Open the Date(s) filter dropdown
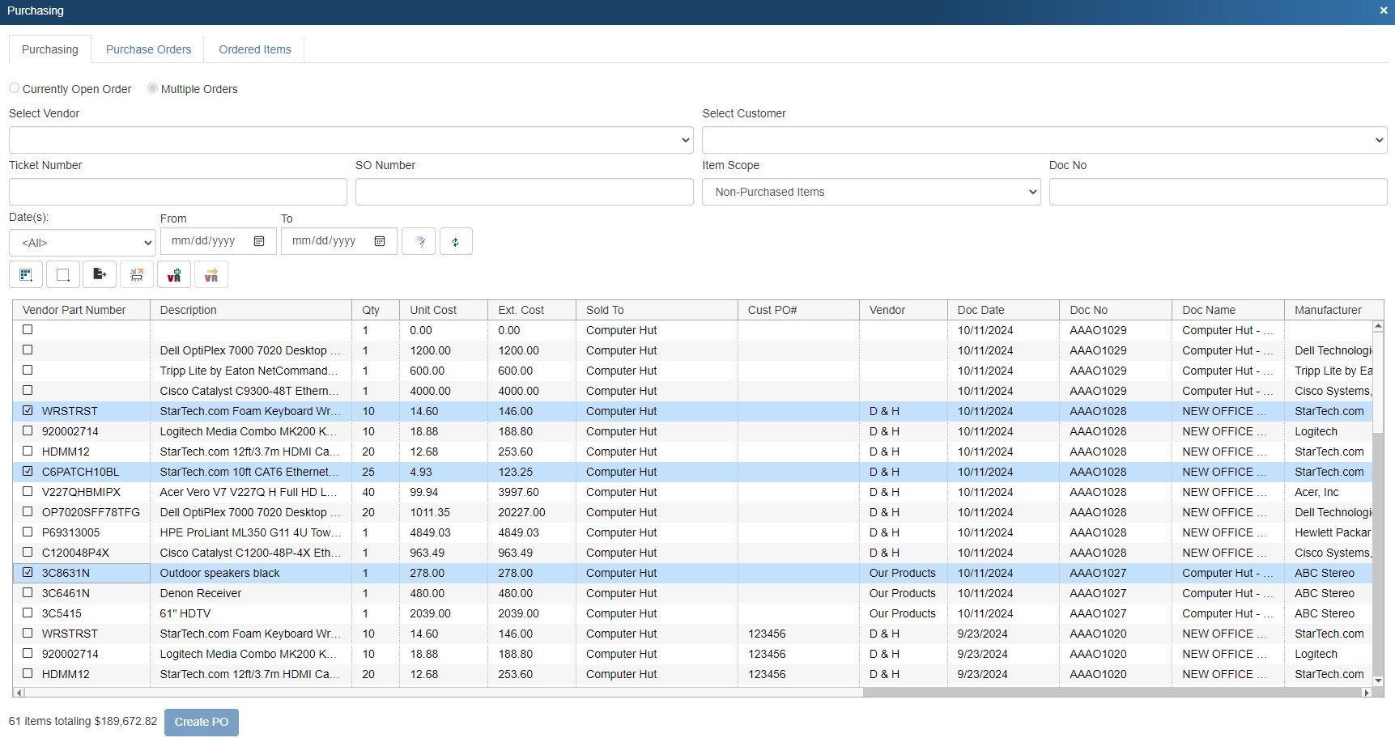 82,243
